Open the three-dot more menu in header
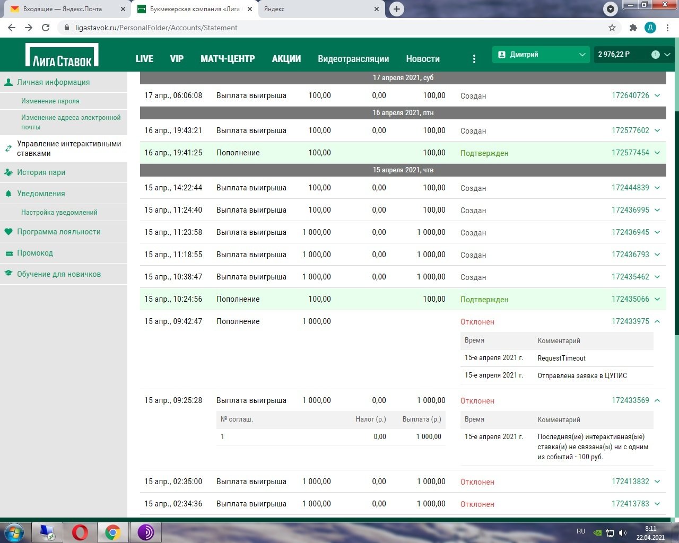The image size is (679, 543). (x=474, y=59)
